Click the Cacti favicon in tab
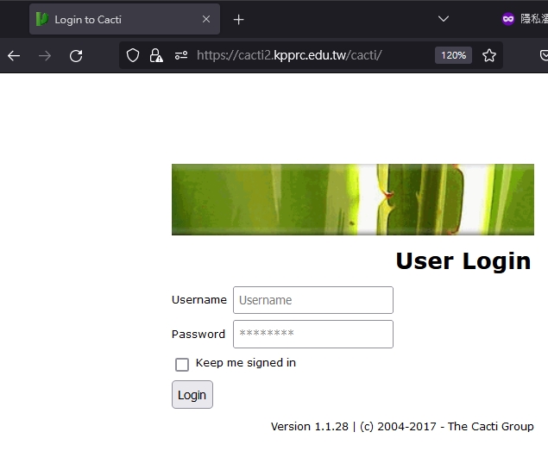 click(42, 19)
